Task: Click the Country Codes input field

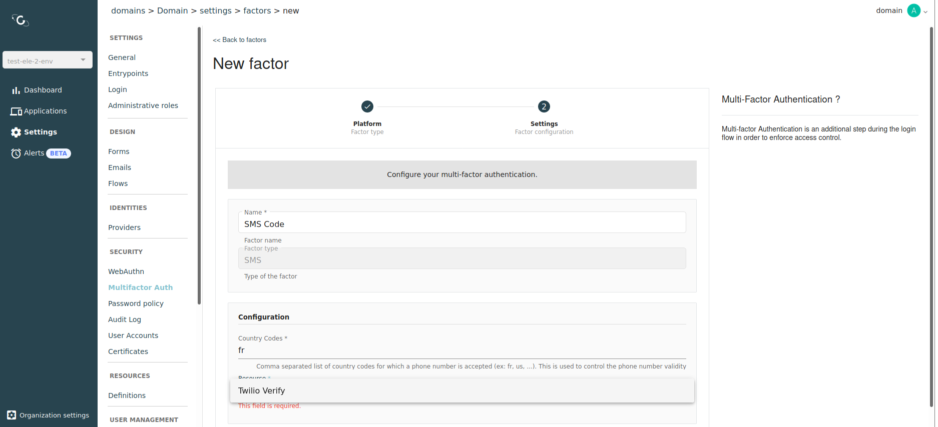Action: (x=461, y=350)
